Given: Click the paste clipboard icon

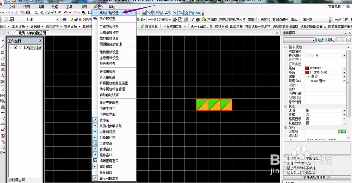Looking at the screenshot, I should tap(28, 13).
